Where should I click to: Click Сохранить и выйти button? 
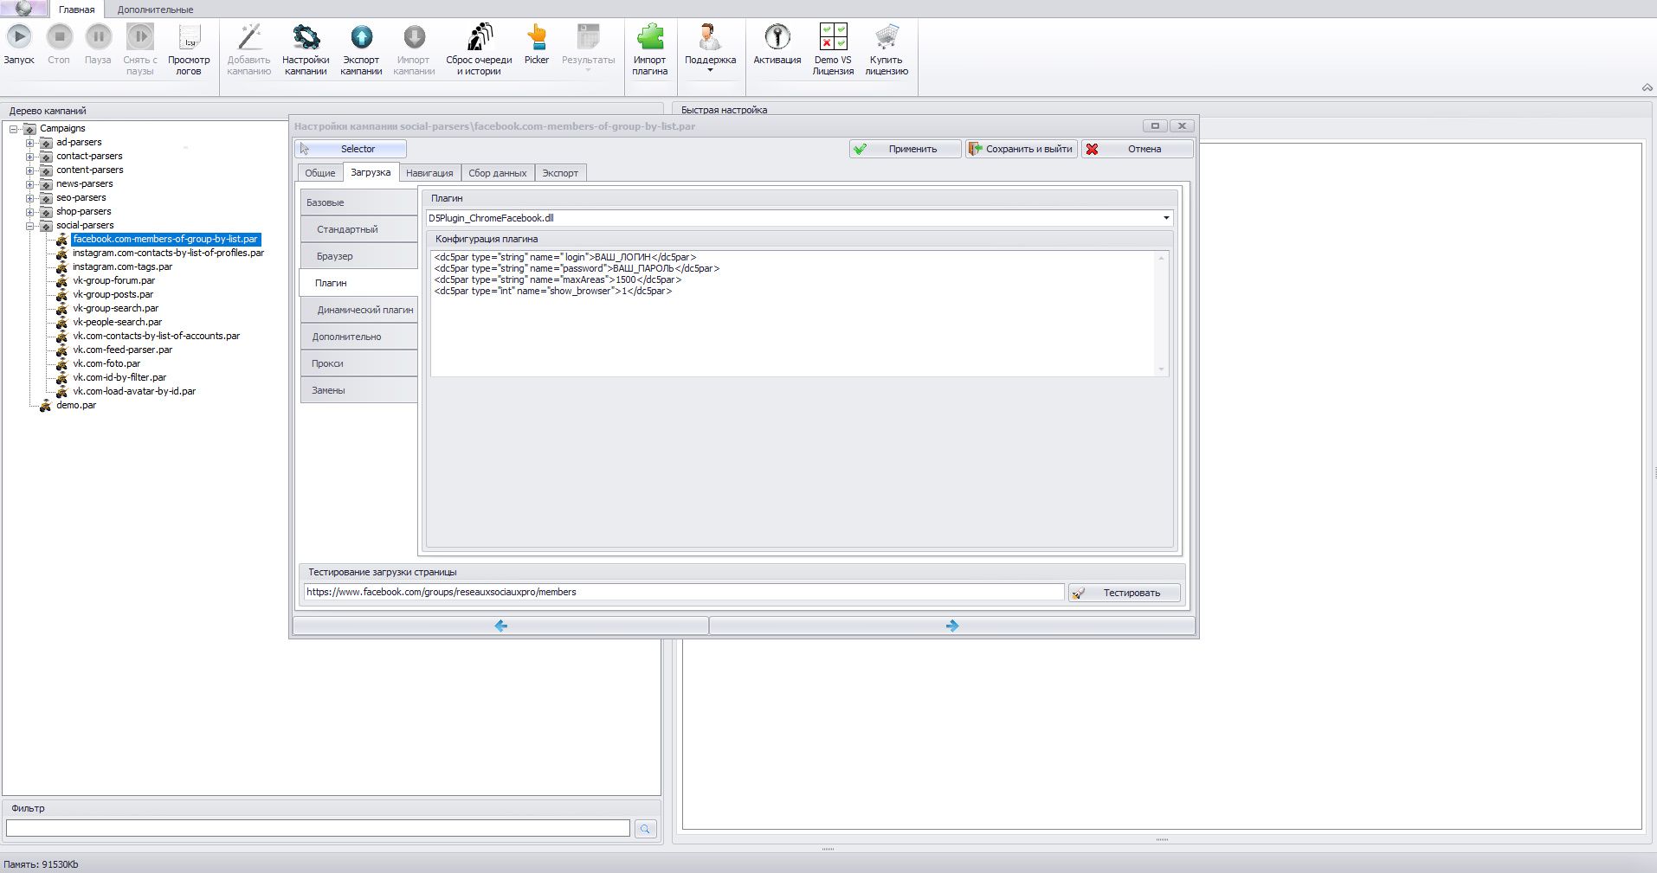[1022, 149]
